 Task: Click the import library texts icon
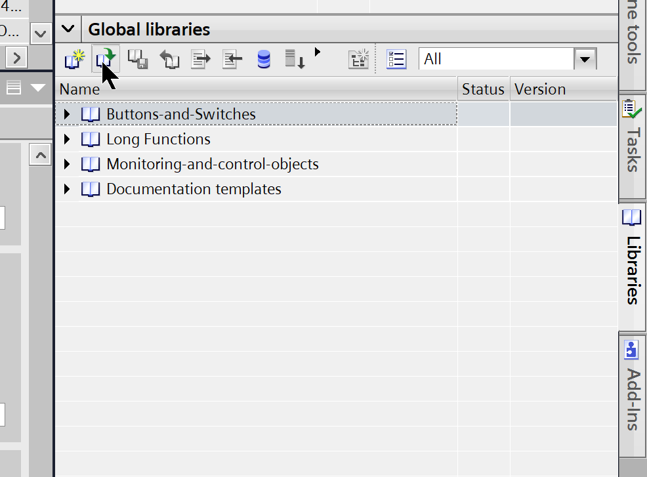pyautogui.click(x=232, y=60)
